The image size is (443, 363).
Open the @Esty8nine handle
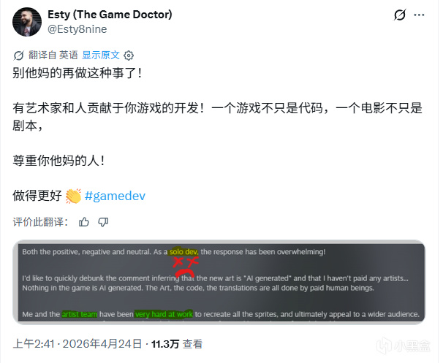(x=77, y=29)
